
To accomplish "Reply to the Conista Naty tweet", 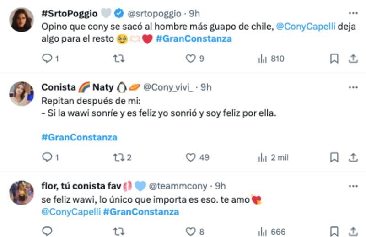I will click(47, 157).
